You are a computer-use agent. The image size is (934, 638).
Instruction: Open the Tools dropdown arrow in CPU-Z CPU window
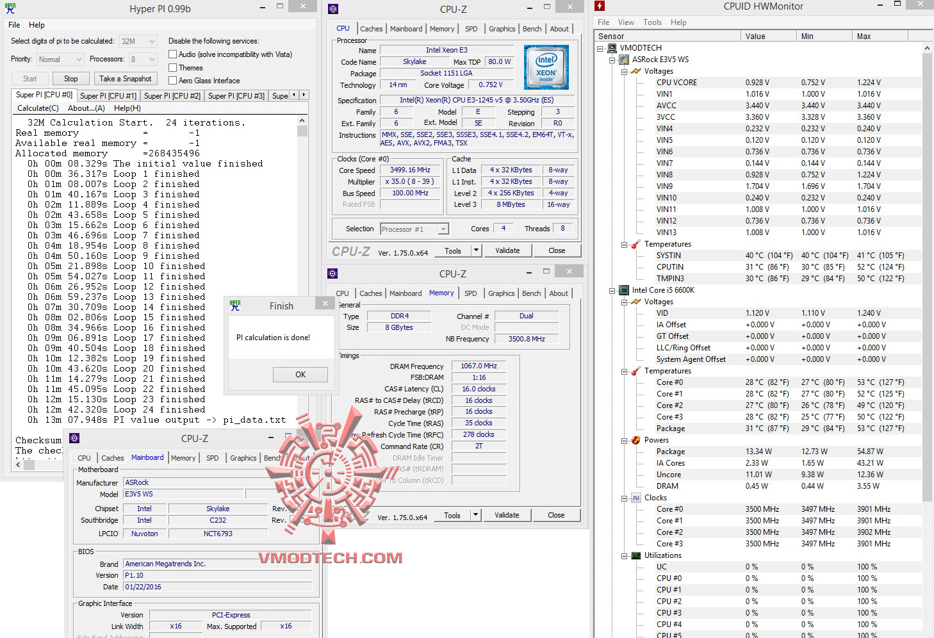click(476, 250)
